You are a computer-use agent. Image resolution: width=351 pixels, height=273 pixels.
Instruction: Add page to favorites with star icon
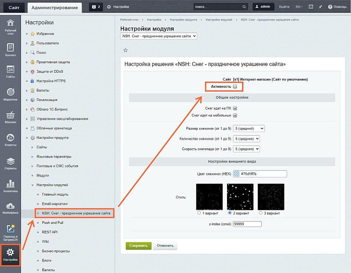click(x=125, y=50)
